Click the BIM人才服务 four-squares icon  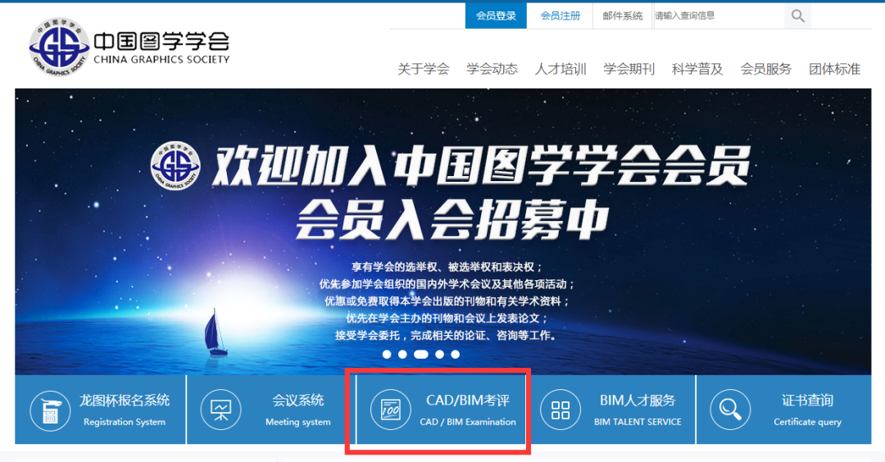[560, 410]
